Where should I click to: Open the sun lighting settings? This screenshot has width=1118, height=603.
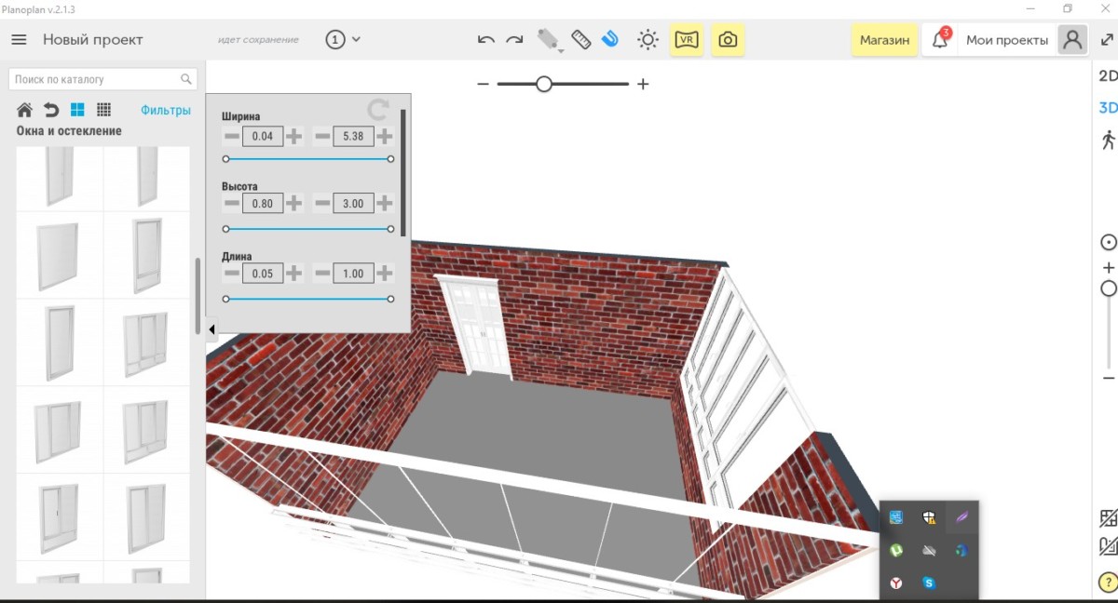click(648, 40)
